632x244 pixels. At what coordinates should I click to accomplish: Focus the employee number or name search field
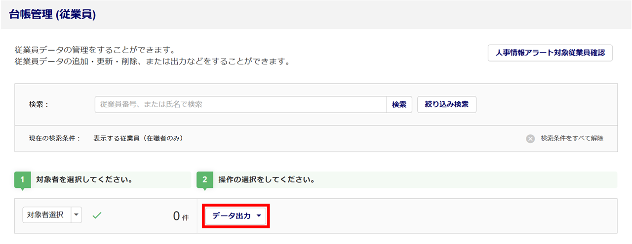[240, 104]
